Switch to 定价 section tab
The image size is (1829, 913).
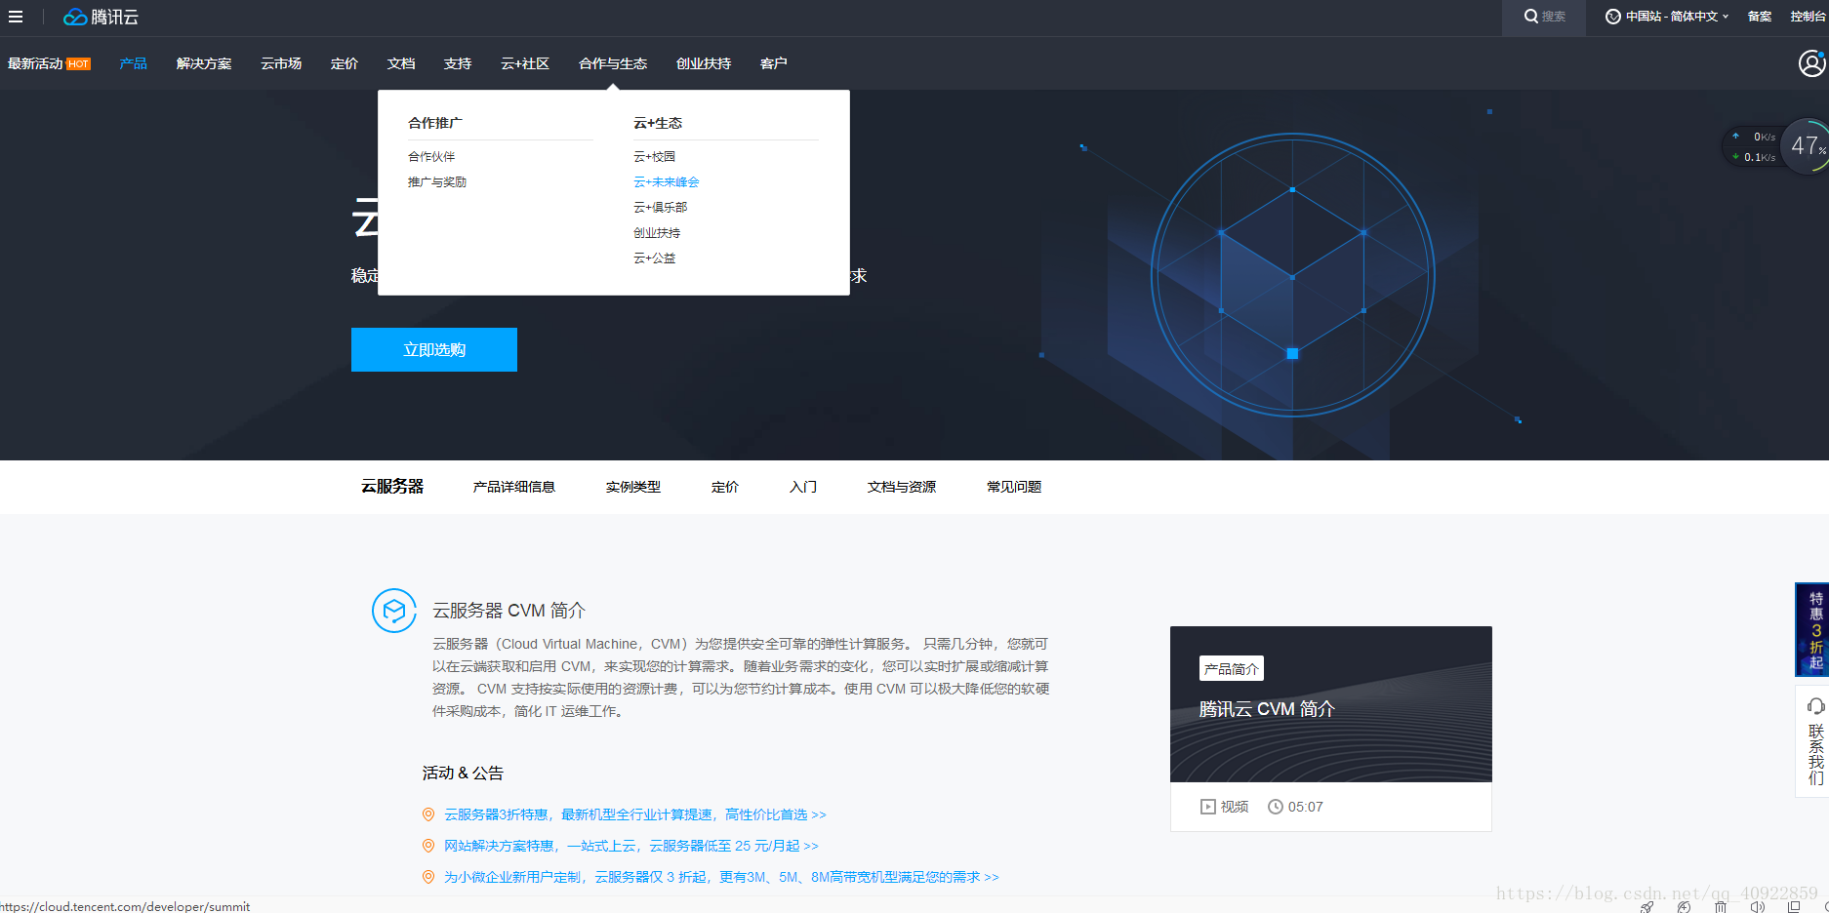(x=725, y=487)
